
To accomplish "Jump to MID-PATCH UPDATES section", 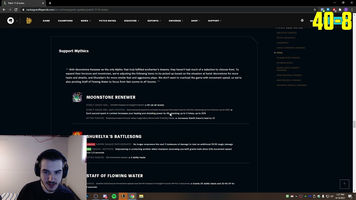I will pos(286,33).
